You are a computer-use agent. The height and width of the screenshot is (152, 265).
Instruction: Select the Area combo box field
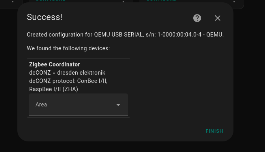78,104
